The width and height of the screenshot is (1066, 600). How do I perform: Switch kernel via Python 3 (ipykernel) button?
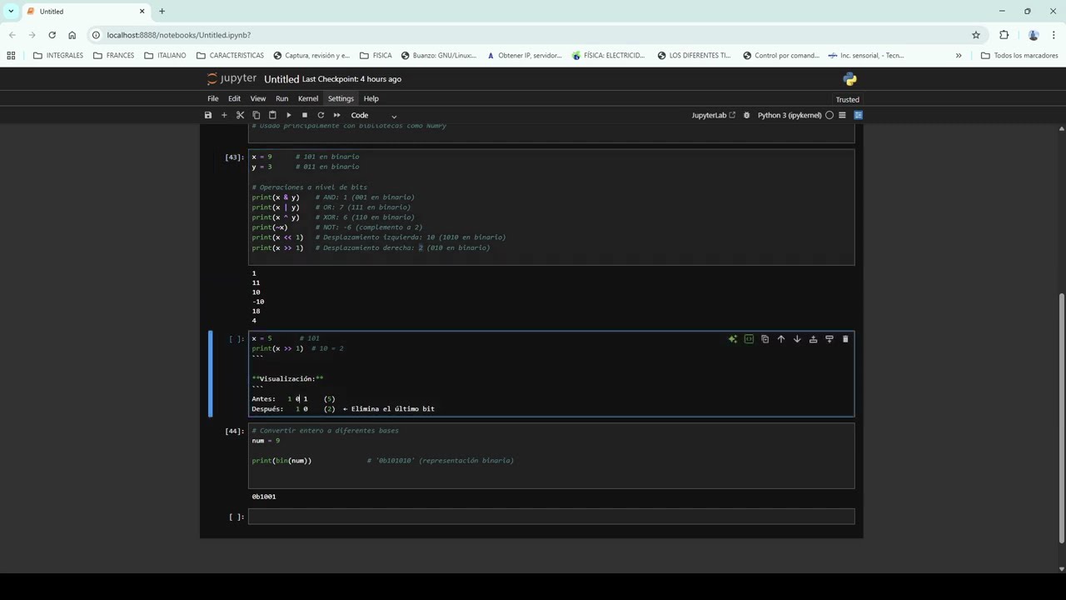790,115
